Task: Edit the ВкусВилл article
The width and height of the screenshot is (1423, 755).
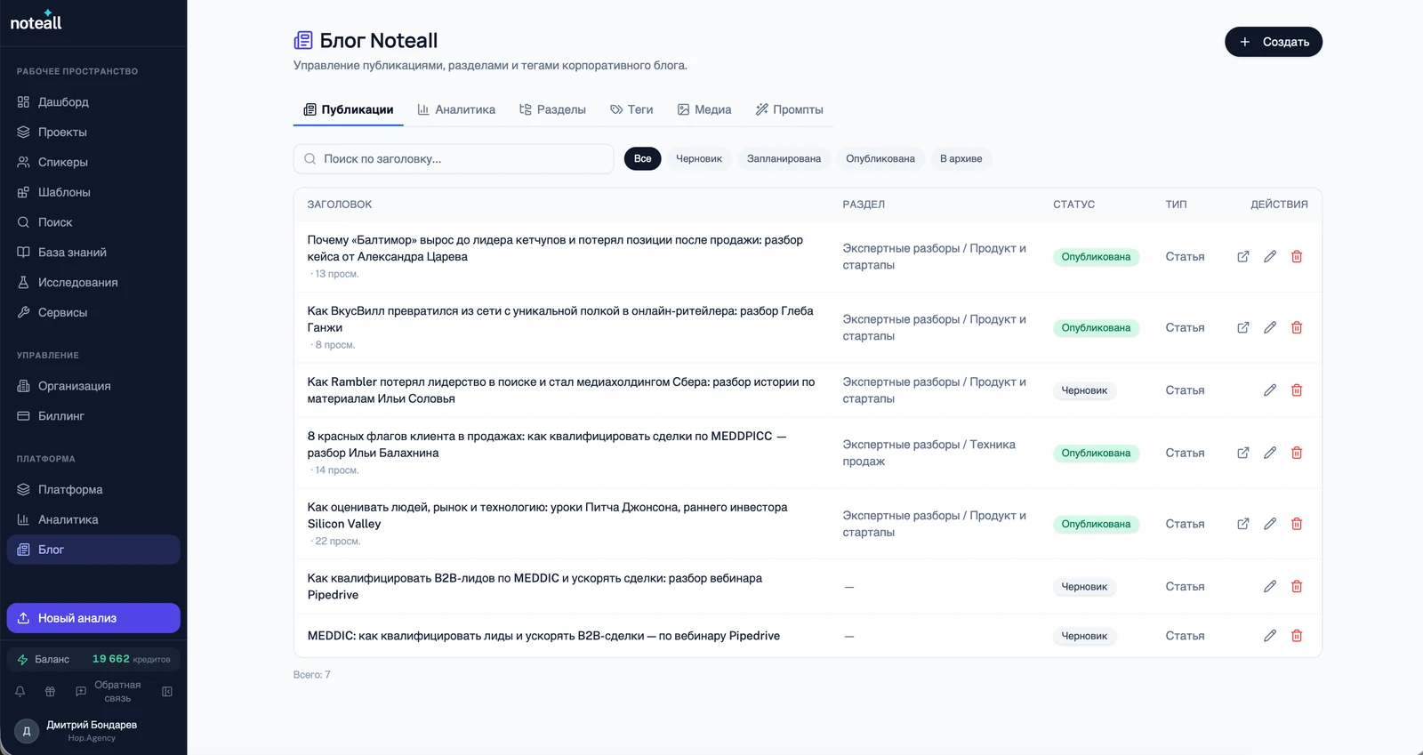Action: [x=1270, y=328]
